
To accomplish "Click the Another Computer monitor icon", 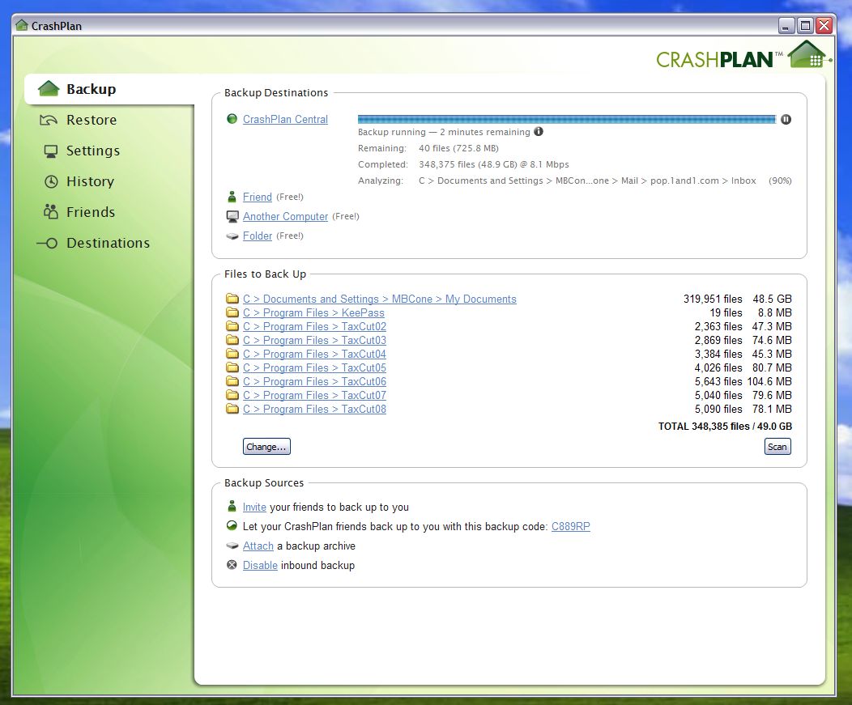I will (x=232, y=216).
